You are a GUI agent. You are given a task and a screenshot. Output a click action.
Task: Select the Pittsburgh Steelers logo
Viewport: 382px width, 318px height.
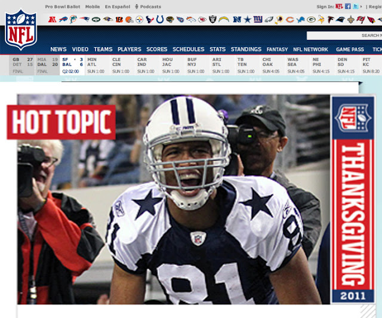click(x=139, y=20)
